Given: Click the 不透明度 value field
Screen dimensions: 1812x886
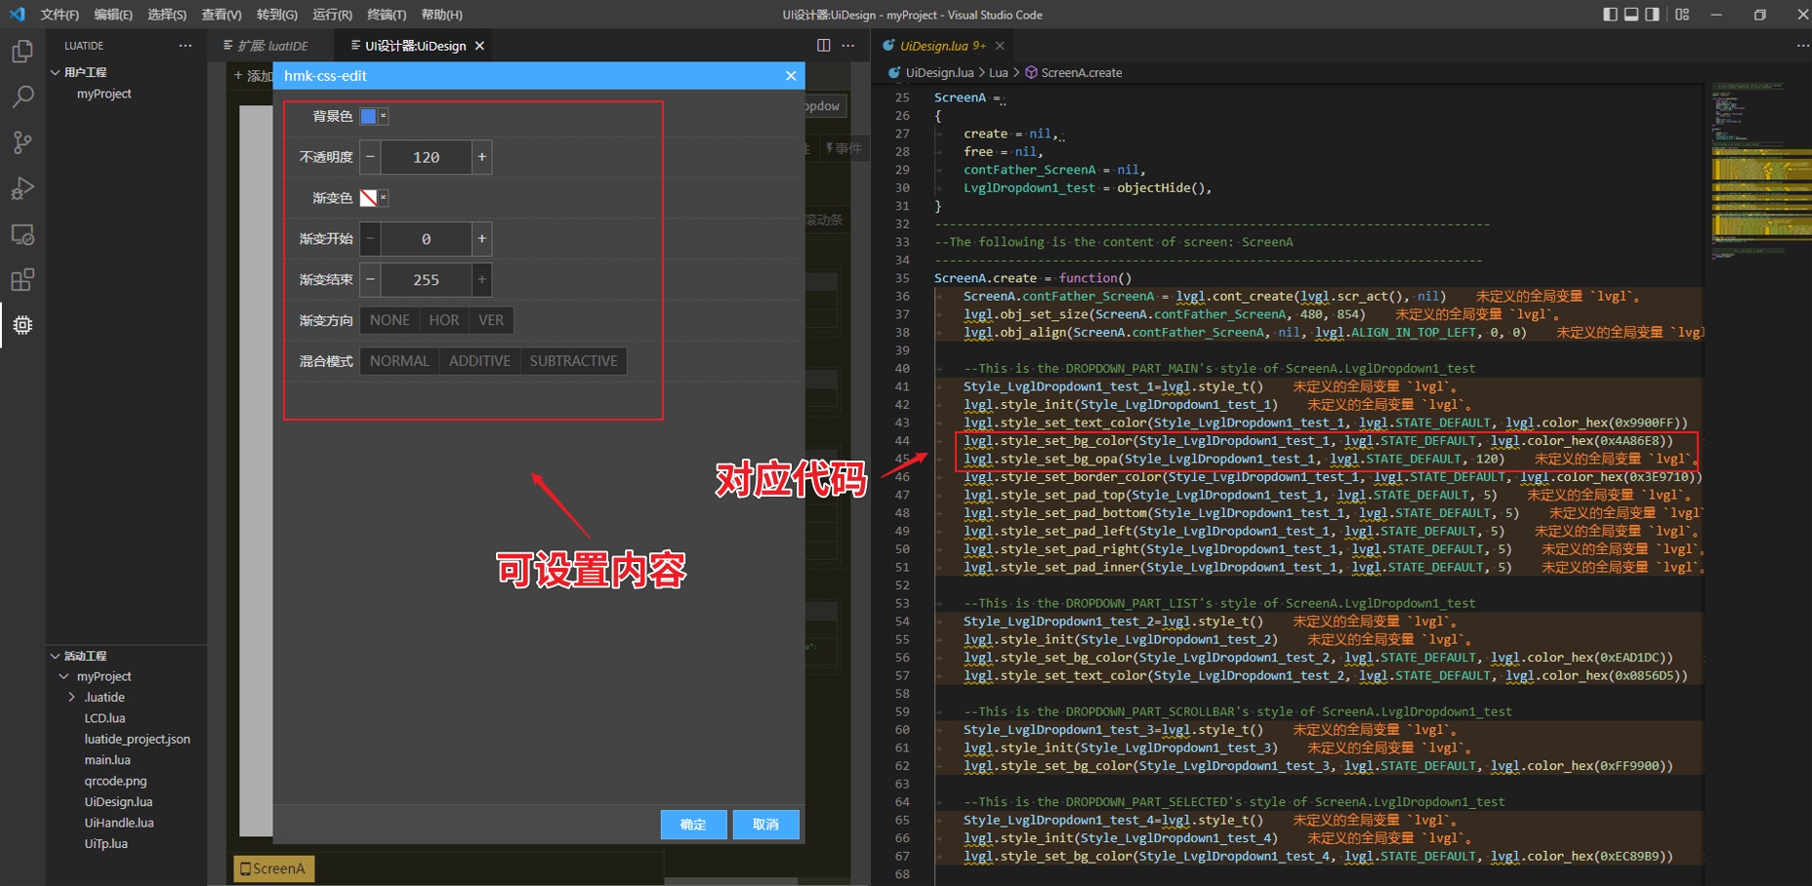Looking at the screenshot, I should [x=426, y=157].
